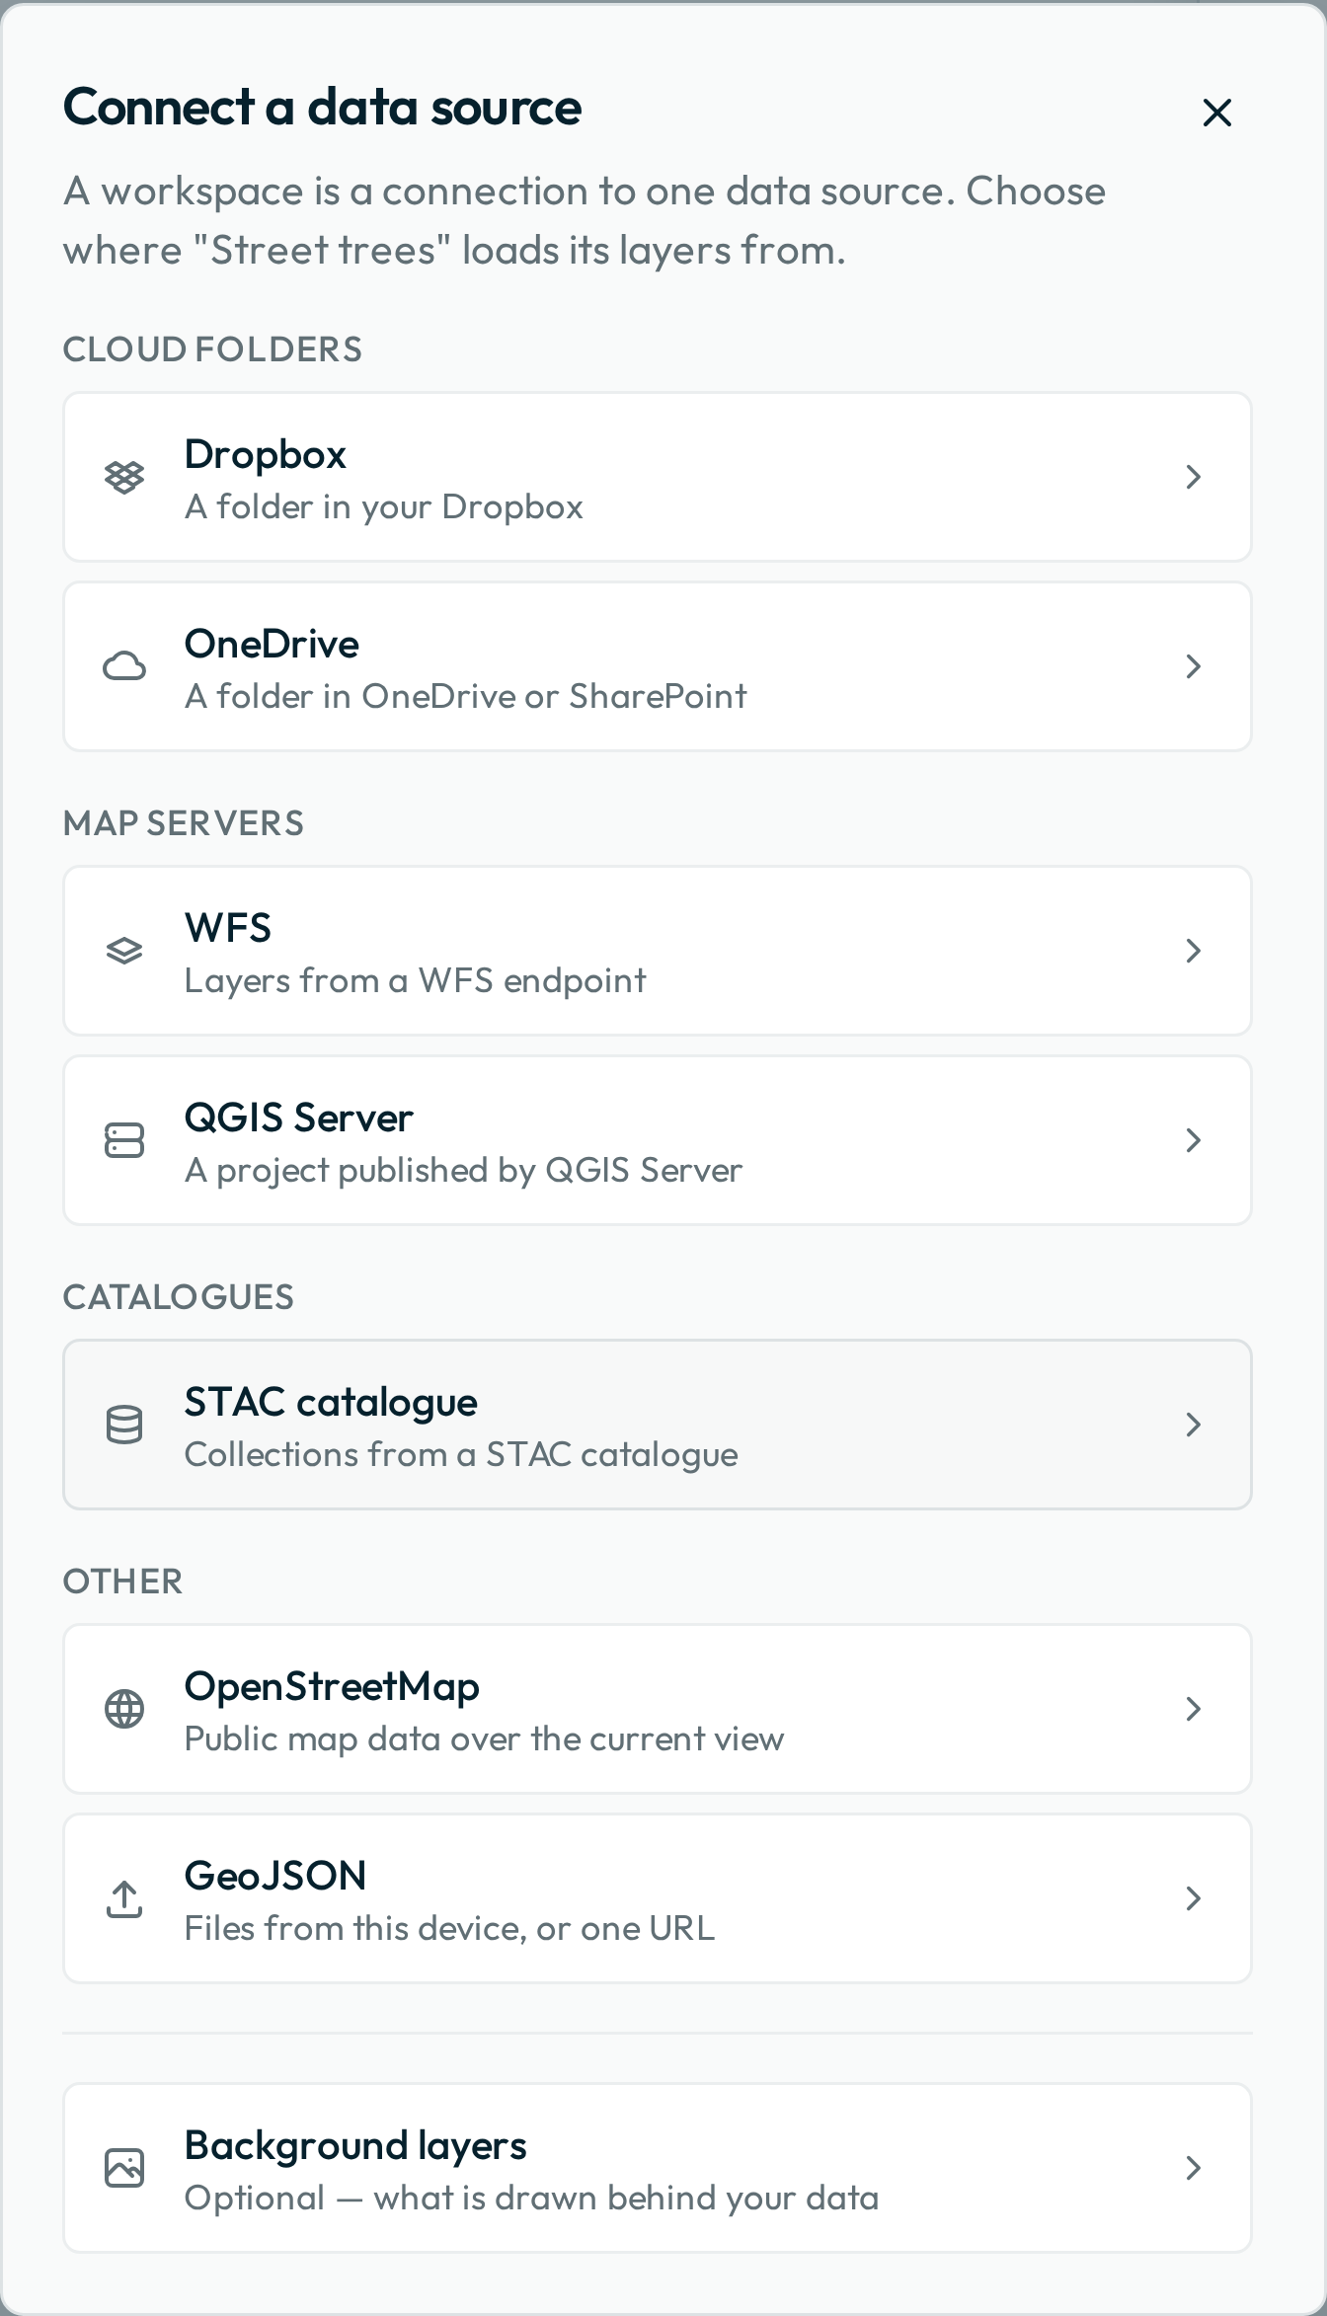Click 'Files from this device, or one URL'
1327x2316 pixels.
tap(450, 1928)
